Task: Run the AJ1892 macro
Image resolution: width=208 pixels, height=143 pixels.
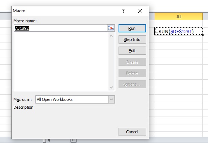Action: [x=132, y=28]
